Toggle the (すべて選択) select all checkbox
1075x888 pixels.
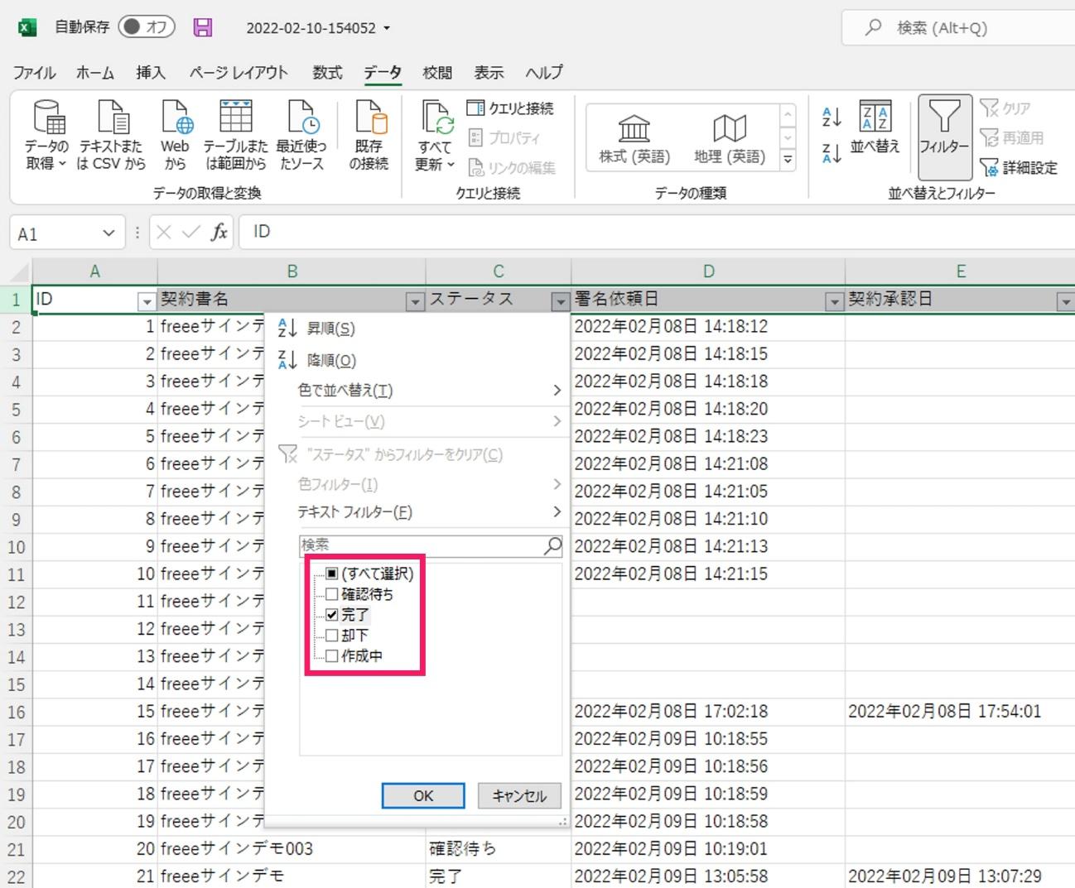pos(332,574)
